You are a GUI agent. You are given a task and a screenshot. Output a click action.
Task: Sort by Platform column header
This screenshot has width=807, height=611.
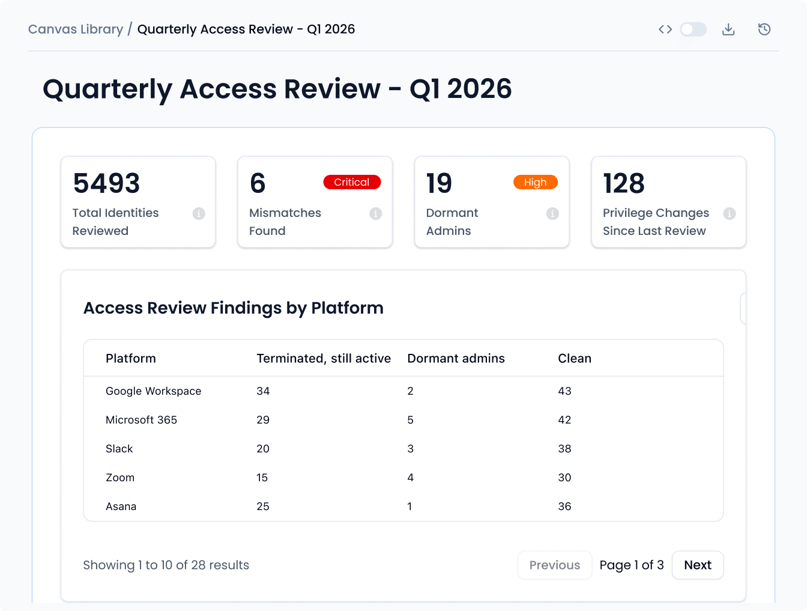point(131,359)
